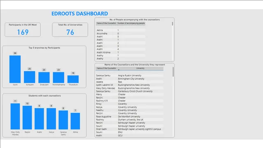Image resolution: width=263 pixels, height=148 pixels.
Task: Select the Kesiya row for Coventry University
Action: pos(129,107)
